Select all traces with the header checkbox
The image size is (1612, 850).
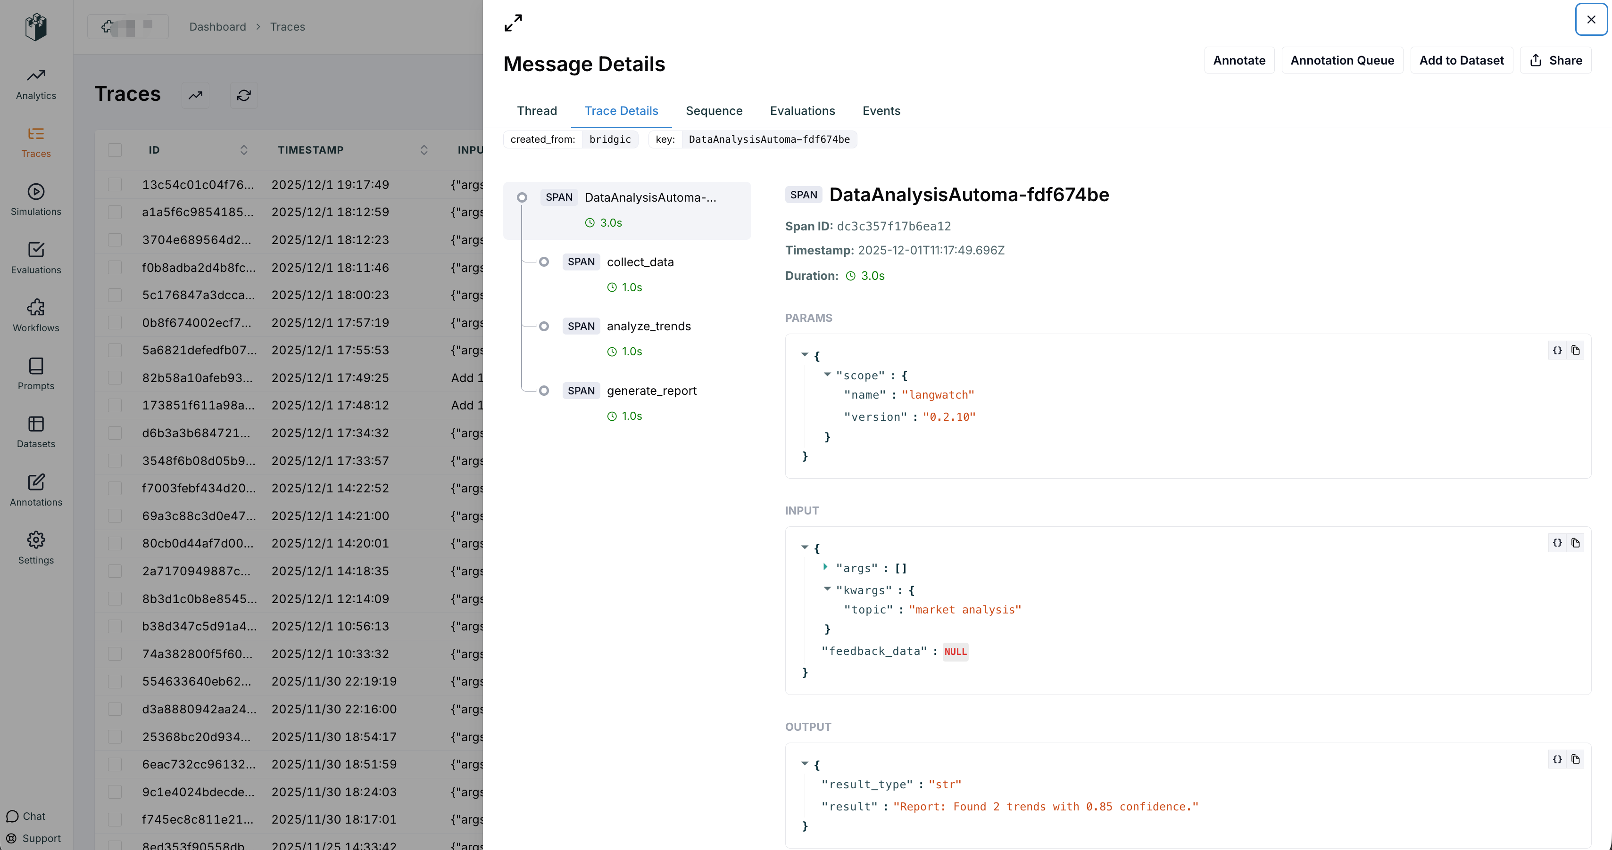(x=115, y=150)
